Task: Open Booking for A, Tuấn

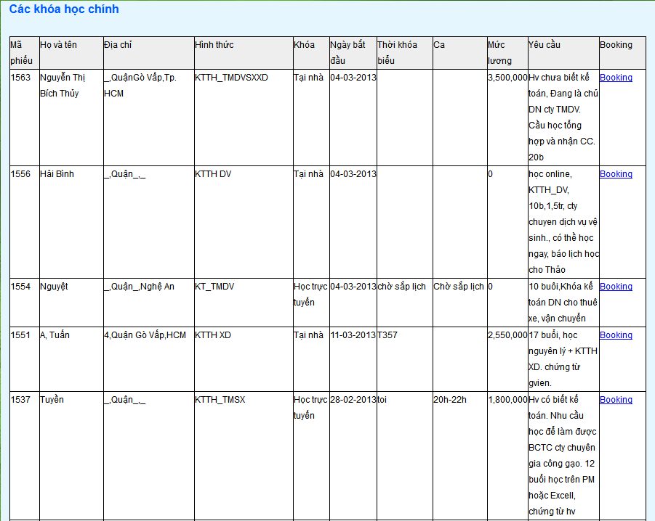Action: click(x=616, y=335)
